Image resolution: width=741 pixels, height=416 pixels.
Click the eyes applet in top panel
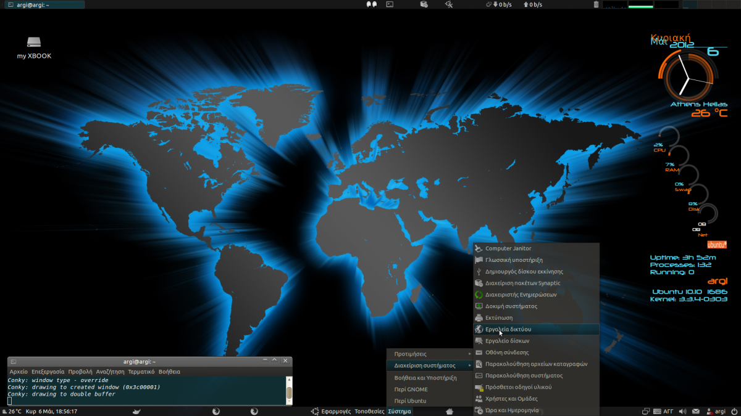coord(371,4)
